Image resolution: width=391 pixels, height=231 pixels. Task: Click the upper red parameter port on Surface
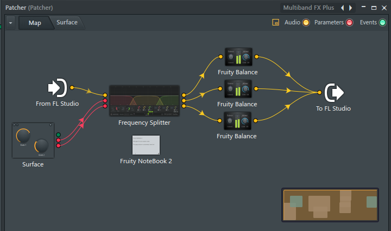58,140
